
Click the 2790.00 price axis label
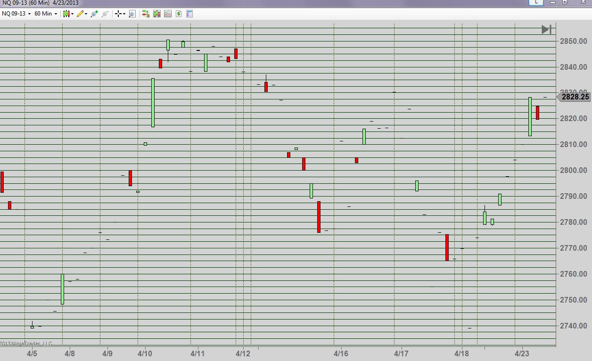point(574,196)
